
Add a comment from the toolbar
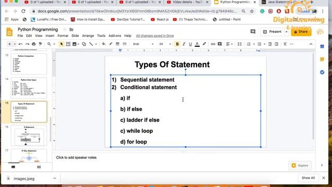pos(220,44)
